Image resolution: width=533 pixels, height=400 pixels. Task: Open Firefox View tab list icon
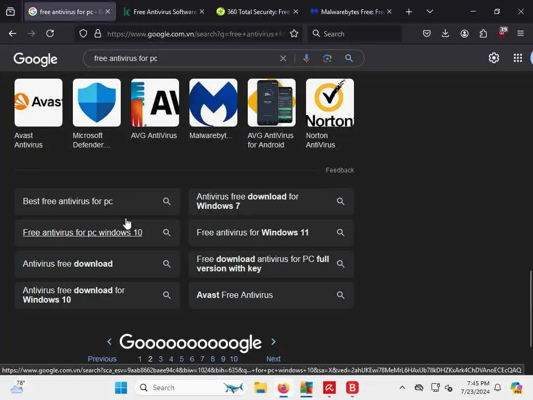(x=10, y=12)
